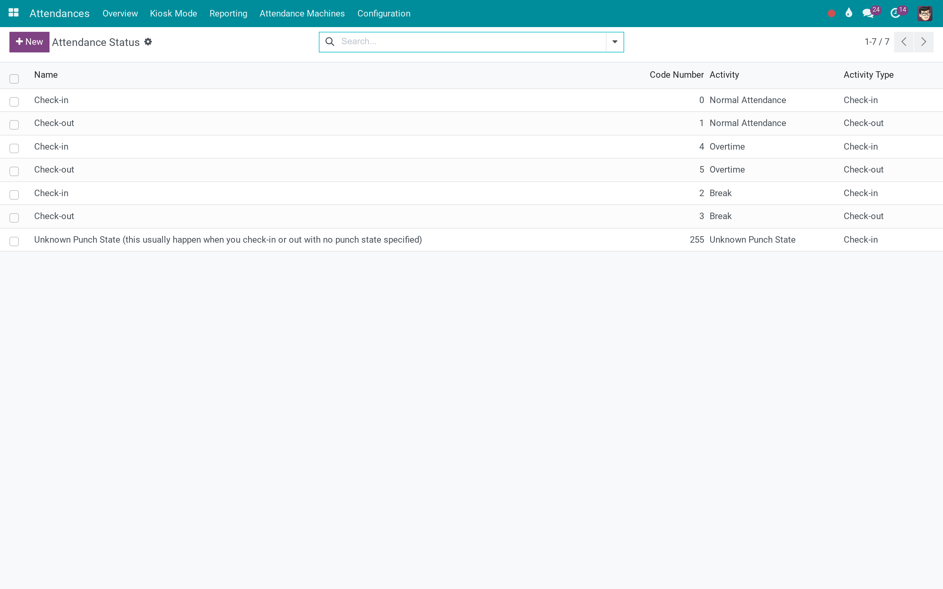Sort by the Code Number column header
This screenshot has width=943, height=589.
677,75
